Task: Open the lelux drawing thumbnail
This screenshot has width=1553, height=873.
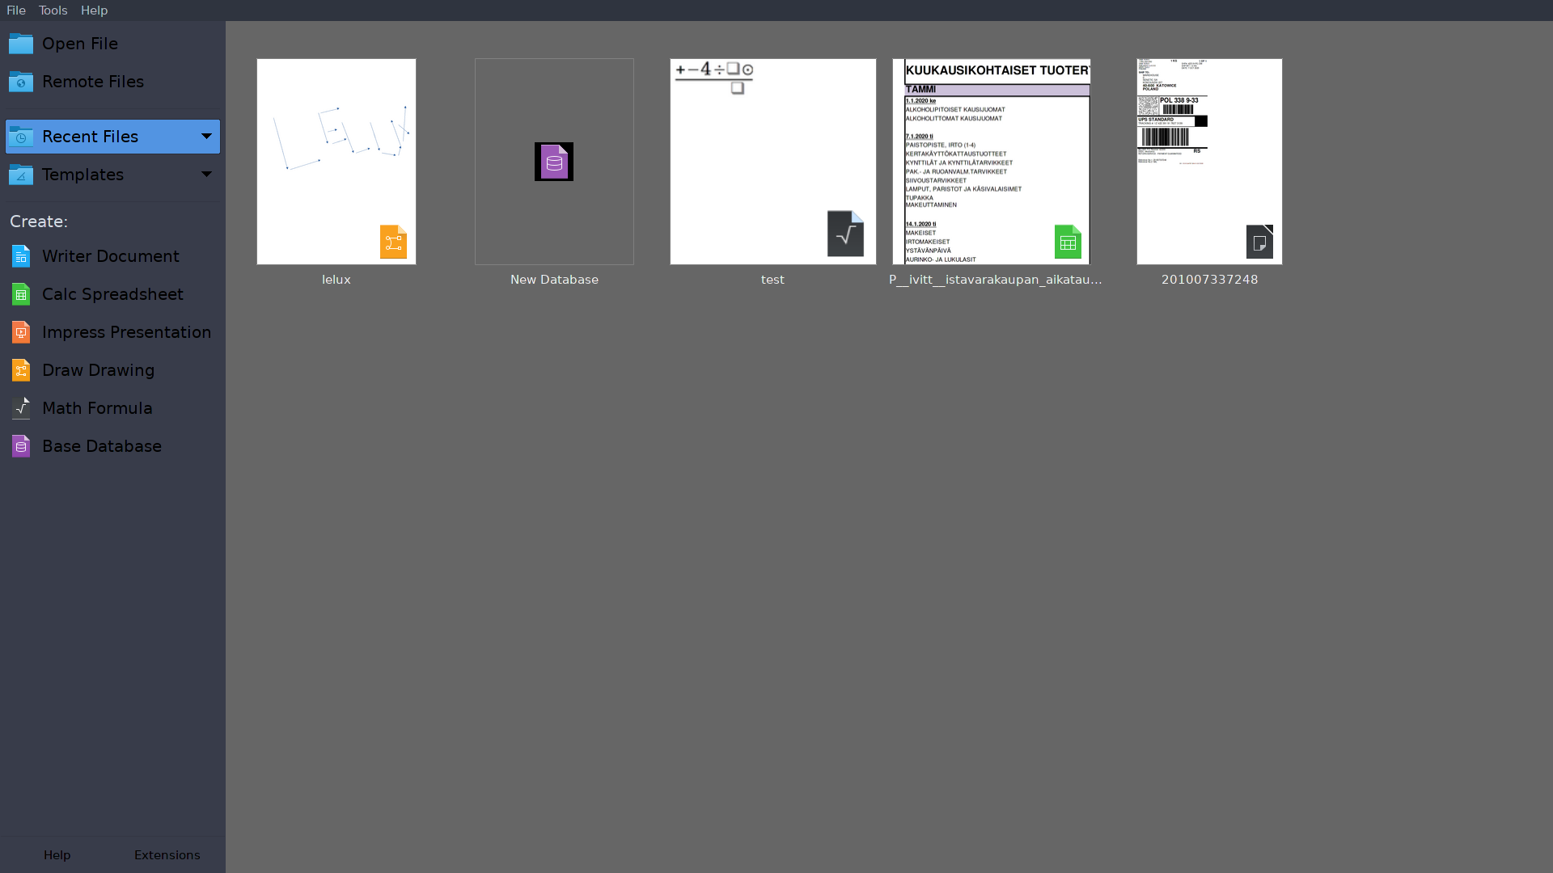Action: tap(336, 162)
